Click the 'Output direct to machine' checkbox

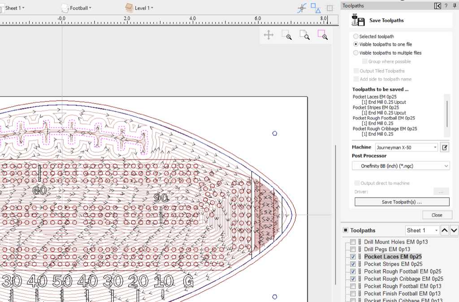tap(357, 183)
